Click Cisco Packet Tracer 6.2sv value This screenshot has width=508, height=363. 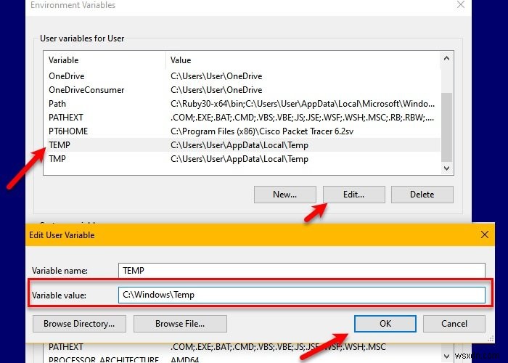click(262, 131)
